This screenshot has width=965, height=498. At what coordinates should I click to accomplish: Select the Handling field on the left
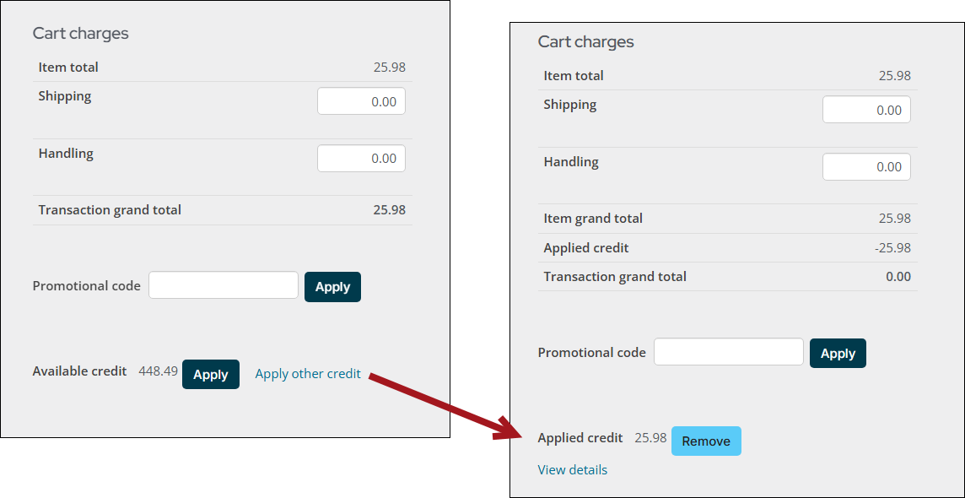tap(361, 158)
